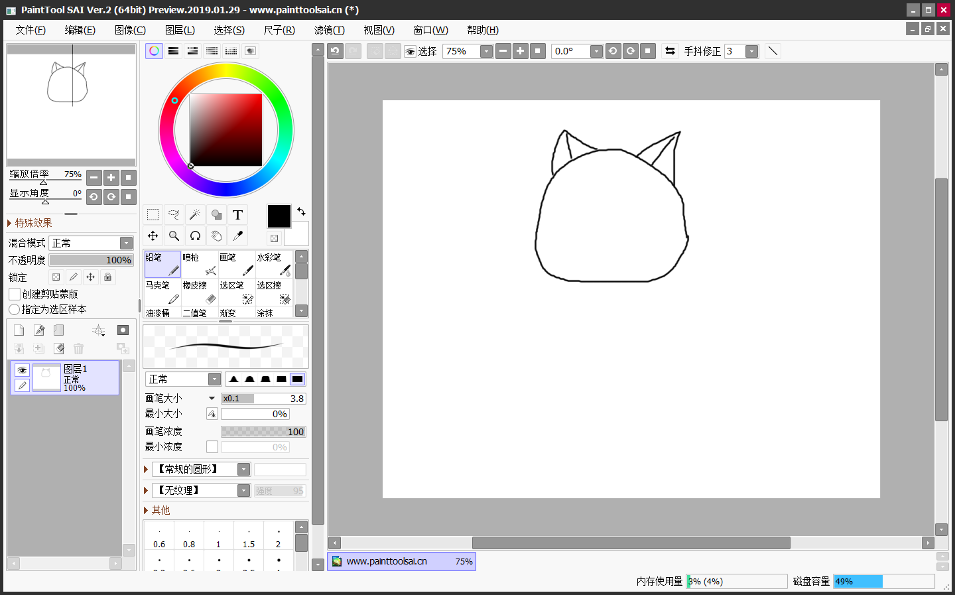Add a layer mask
This screenshot has width=955, height=595.
coord(123,330)
